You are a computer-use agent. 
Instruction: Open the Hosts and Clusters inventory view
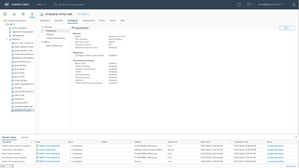click(x=5, y=14)
